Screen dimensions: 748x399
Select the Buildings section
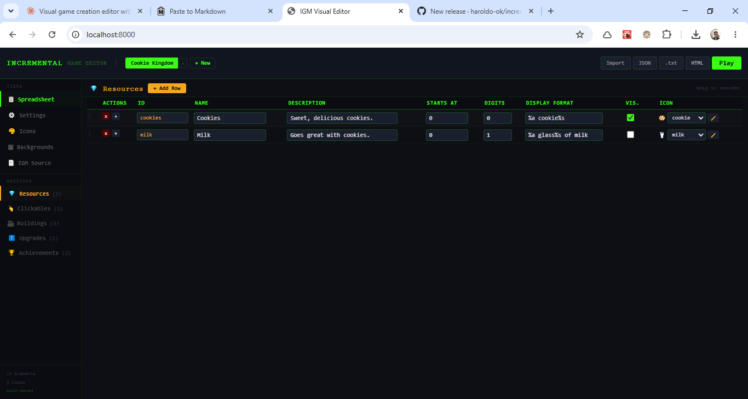[x=41, y=223]
